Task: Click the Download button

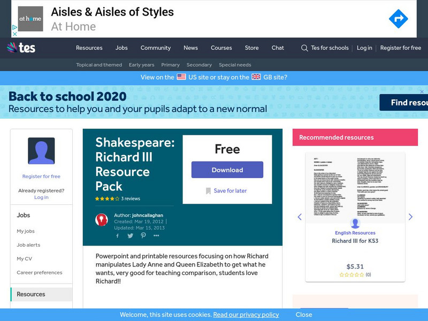Action: pyautogui.click(x=227, y=170)
